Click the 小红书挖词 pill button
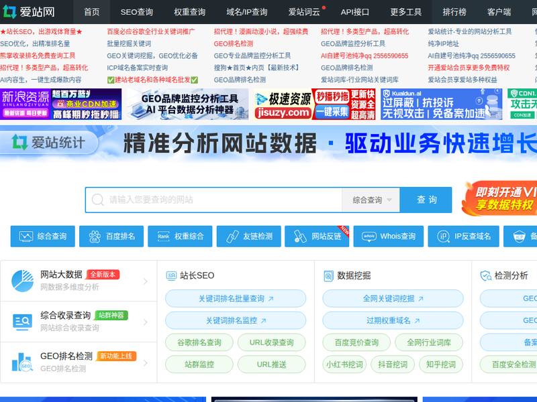Viewport: 537px width, 402px height. (x=344, y=364)
